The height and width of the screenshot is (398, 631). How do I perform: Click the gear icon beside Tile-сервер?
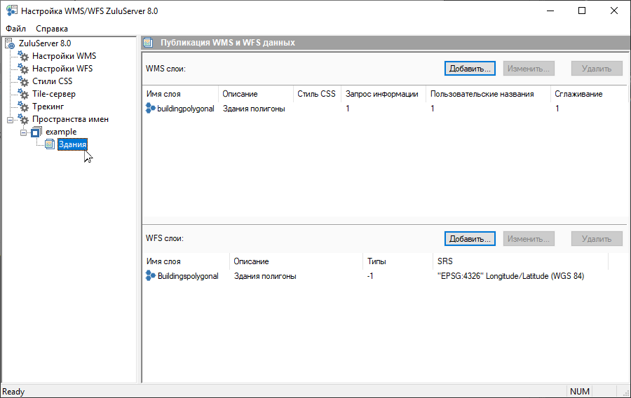pyautogui.click(x=23, y=94)
